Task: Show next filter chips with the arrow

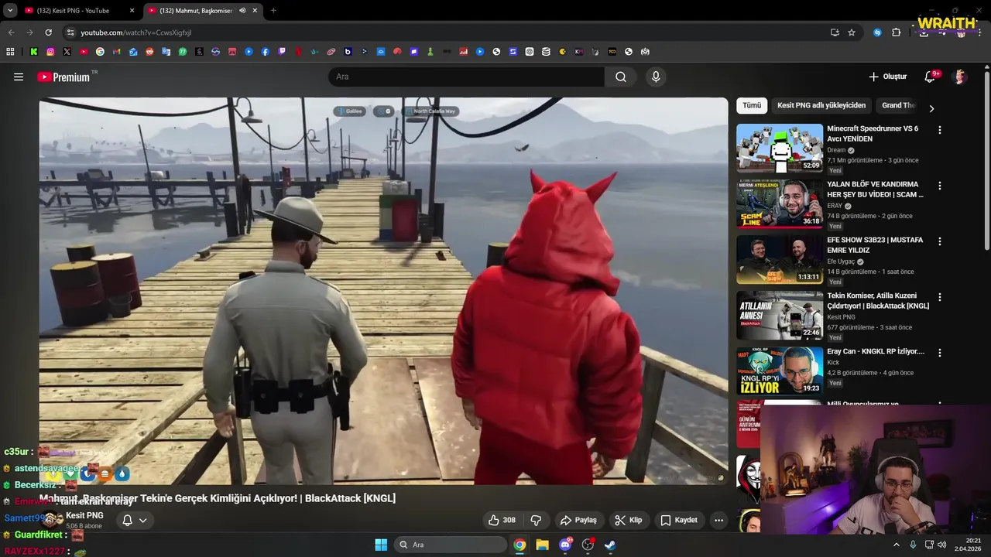Action: (x=931, y=108)
